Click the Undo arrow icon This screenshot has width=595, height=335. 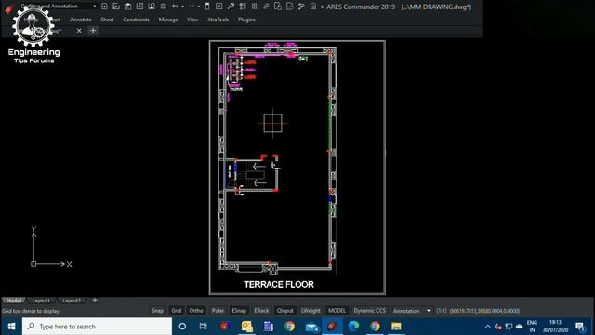(x=175, y=7)
